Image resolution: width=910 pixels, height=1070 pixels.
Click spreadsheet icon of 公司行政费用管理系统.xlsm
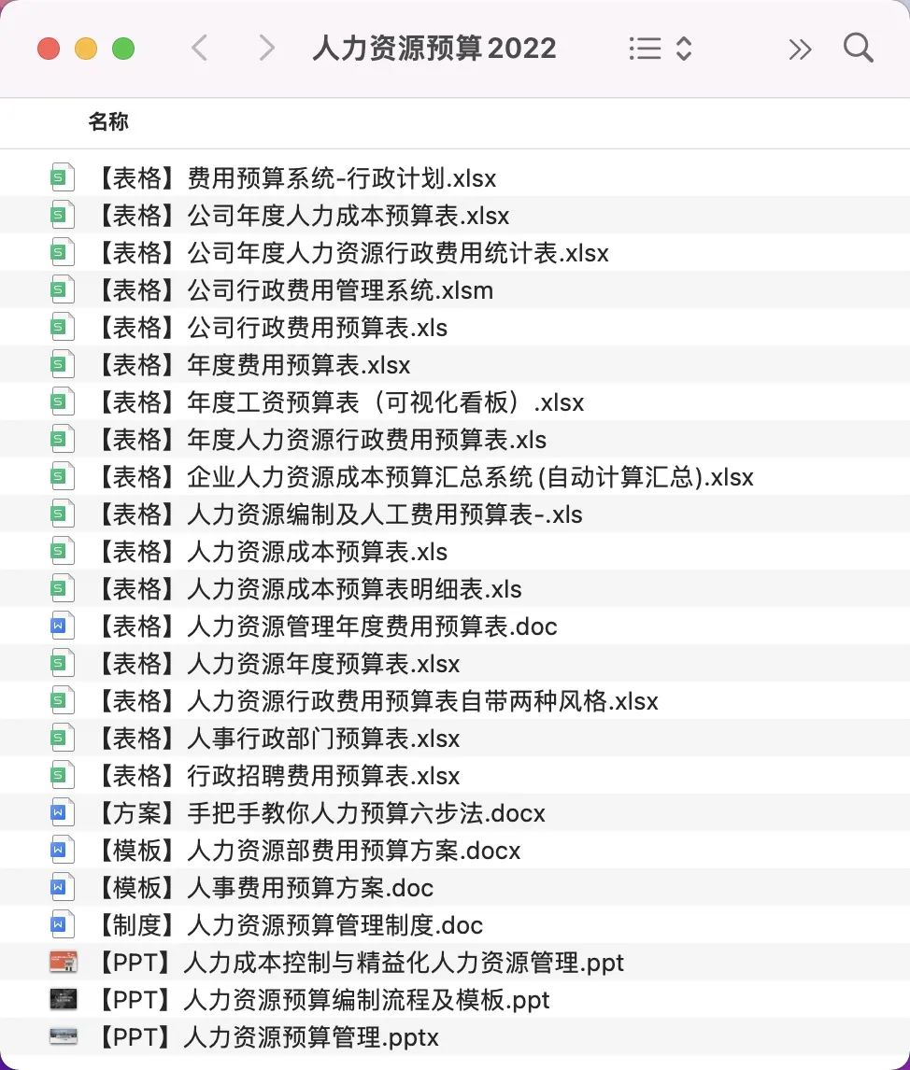click(x=62, y=290)
